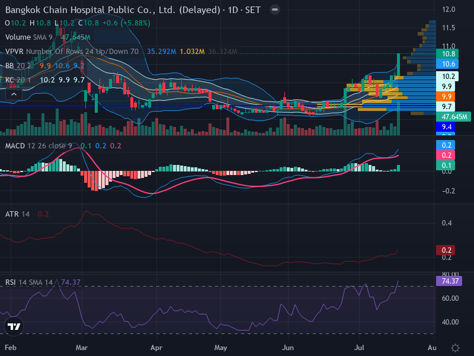Select the Jun date on time axis
Screen dimensions: 474x356
tap(288, 348)
